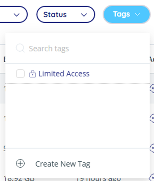Image resolution: width=154 pixels, height=181 pixels.
Task: Select the Limited Access tag label
Action: click(x=64, y=74)
